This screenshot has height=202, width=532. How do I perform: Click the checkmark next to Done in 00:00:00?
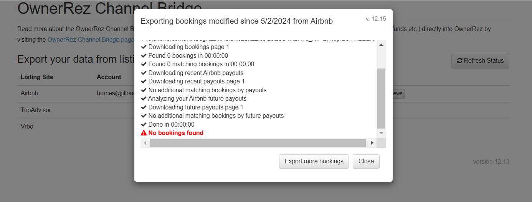click(144, 125)
